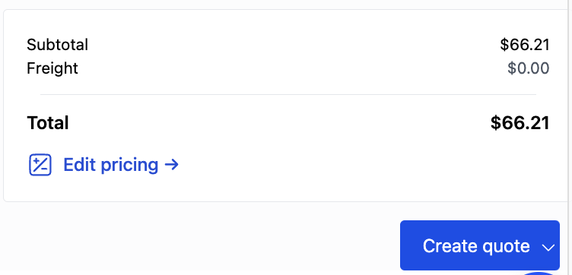Screen dimensions: 572x275
Task: Click the bold Total $66.21 amount
Action: (x=520, y=123)
